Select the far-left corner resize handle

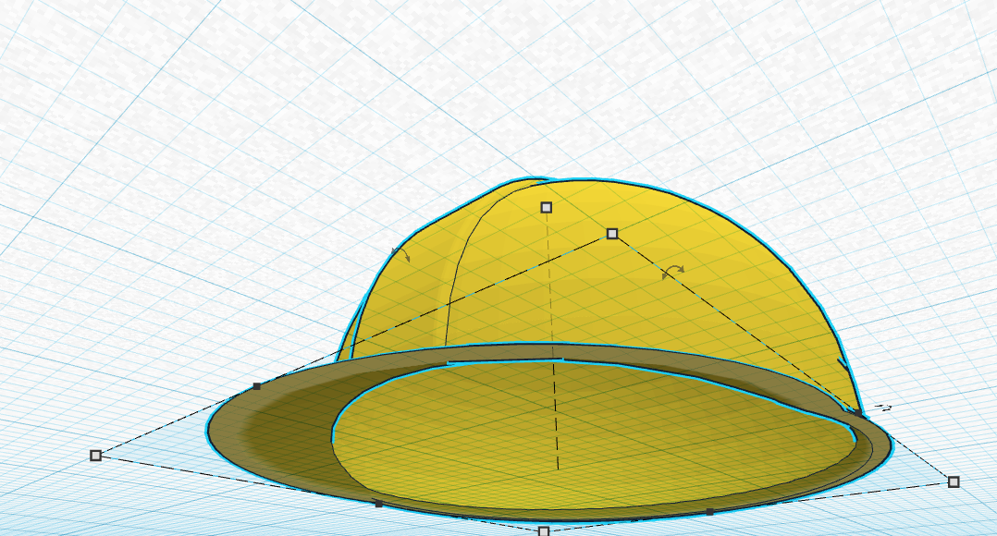pos(96,456)
